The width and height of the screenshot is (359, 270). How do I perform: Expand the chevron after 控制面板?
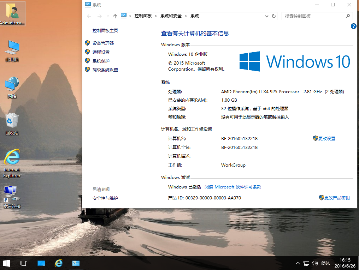pyautogui.click(x=156, y=16)
